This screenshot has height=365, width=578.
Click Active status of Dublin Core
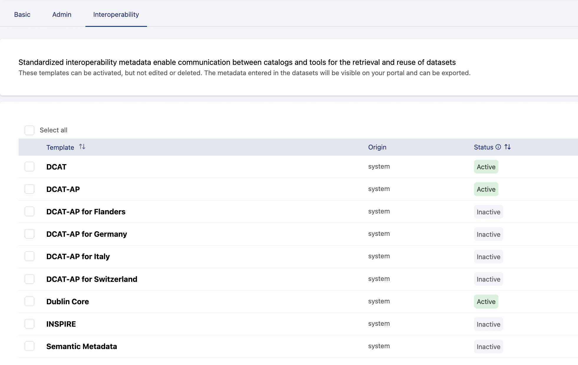click(486, 302)
